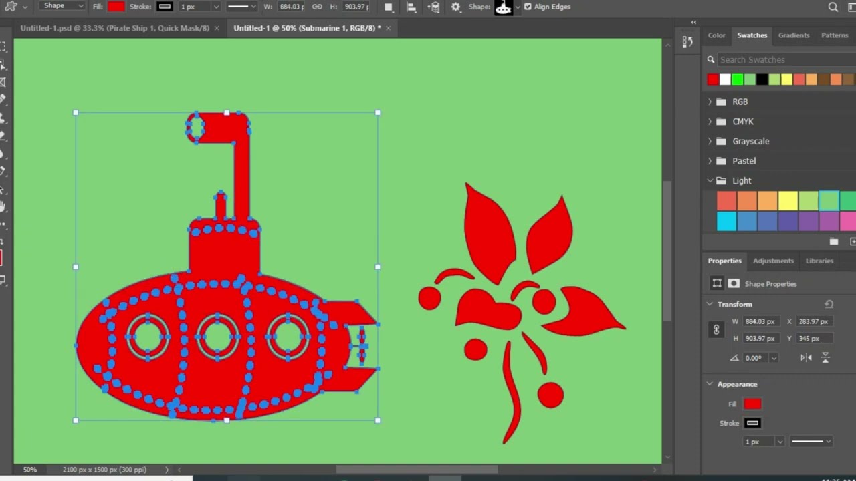Create a new swatch group

(x=834, y=241)
